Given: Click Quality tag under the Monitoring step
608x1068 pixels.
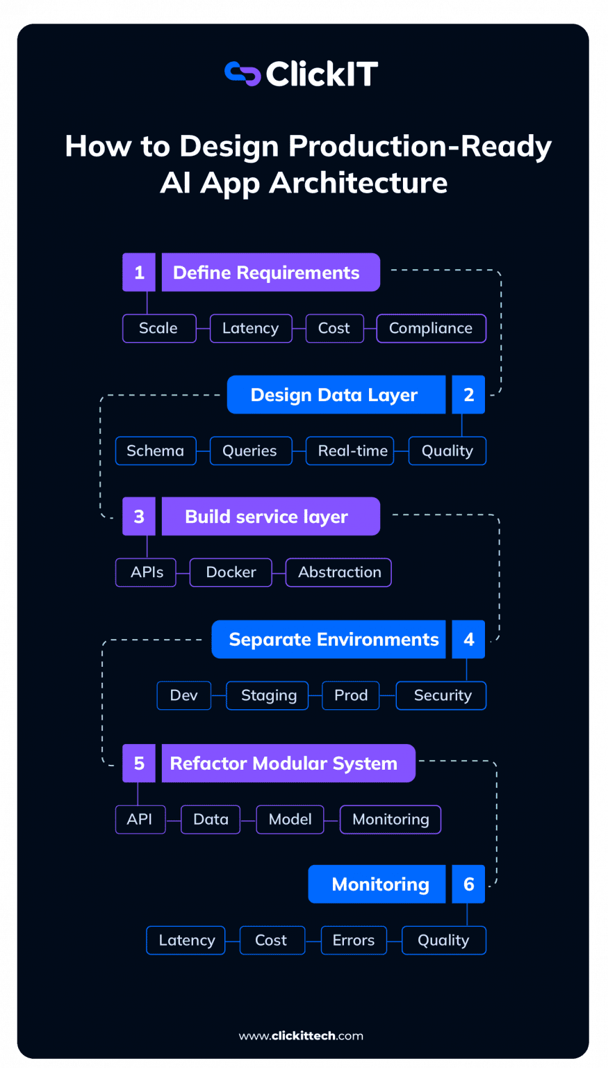Looking at the screenshot, I should click(x=444, y=940).
